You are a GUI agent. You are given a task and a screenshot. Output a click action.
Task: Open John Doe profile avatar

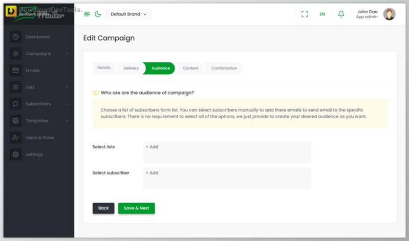click(x=389, y=14)
